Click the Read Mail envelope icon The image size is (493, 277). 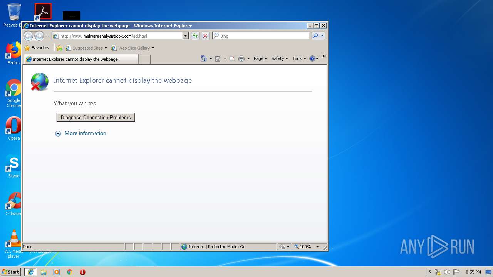tap(232, 58)
